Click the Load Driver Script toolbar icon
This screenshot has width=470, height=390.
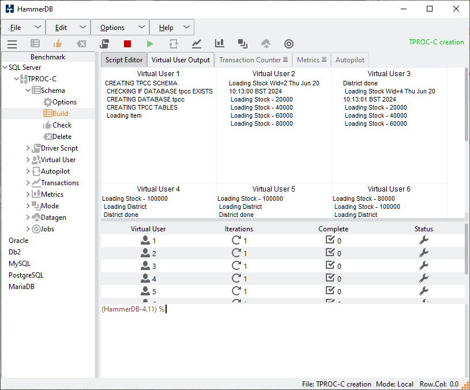pos(104,44)
